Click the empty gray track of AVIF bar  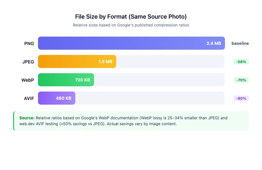tap(149, 98)
